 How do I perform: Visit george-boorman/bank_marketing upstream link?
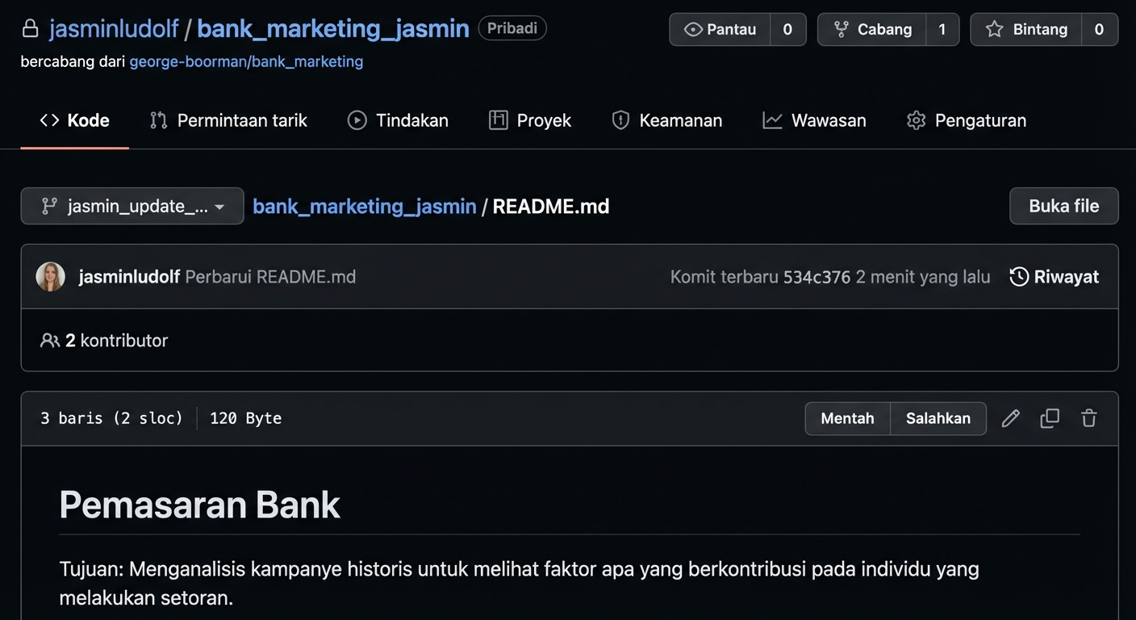click(246, 61)
